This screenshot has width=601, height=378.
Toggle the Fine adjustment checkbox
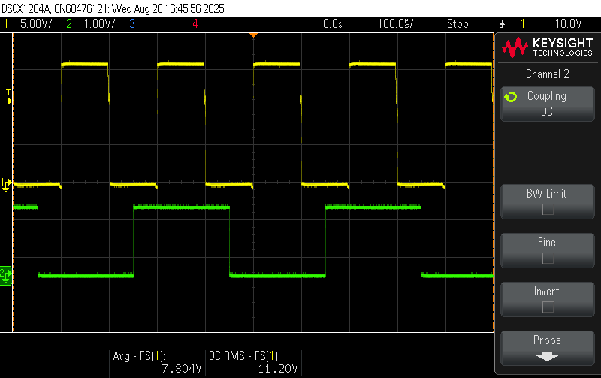(548, 259)
